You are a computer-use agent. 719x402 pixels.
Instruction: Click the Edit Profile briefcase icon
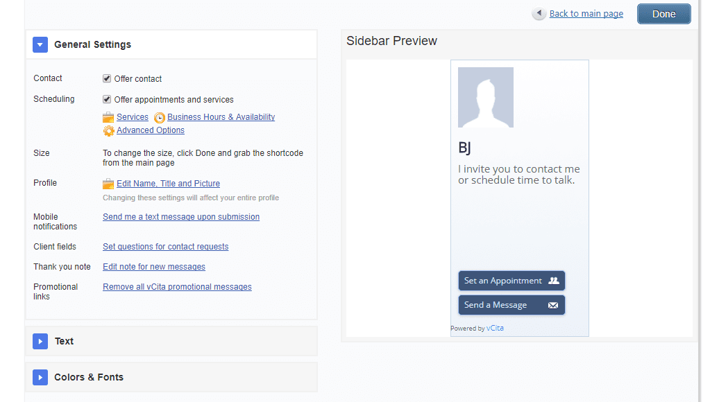108,184
